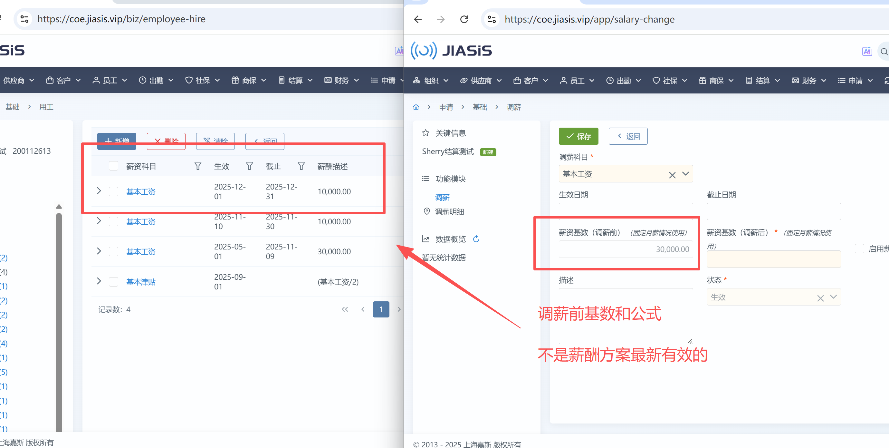The height and width of the screenshot is (448, 889).
Task: Open the 结算 menu in right navbar
Action: pos(762,81)
